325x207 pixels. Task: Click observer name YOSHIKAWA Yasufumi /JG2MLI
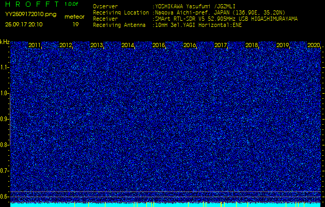[195, 6]
